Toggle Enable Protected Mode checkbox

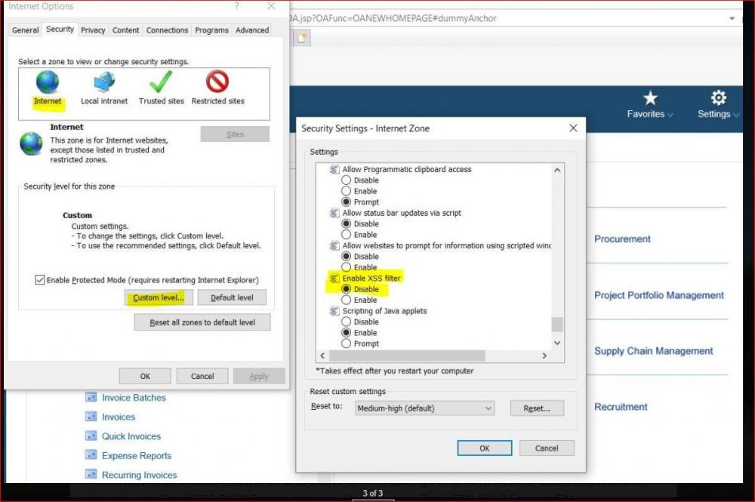(x=40, y=280)
